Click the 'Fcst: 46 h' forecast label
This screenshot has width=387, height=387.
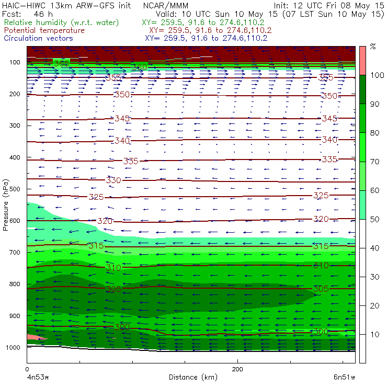tap(27, 14)
